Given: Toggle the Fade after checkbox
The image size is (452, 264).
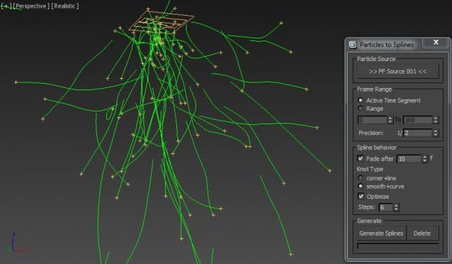Looking at the screenshot, I should (x=361, y=158).
